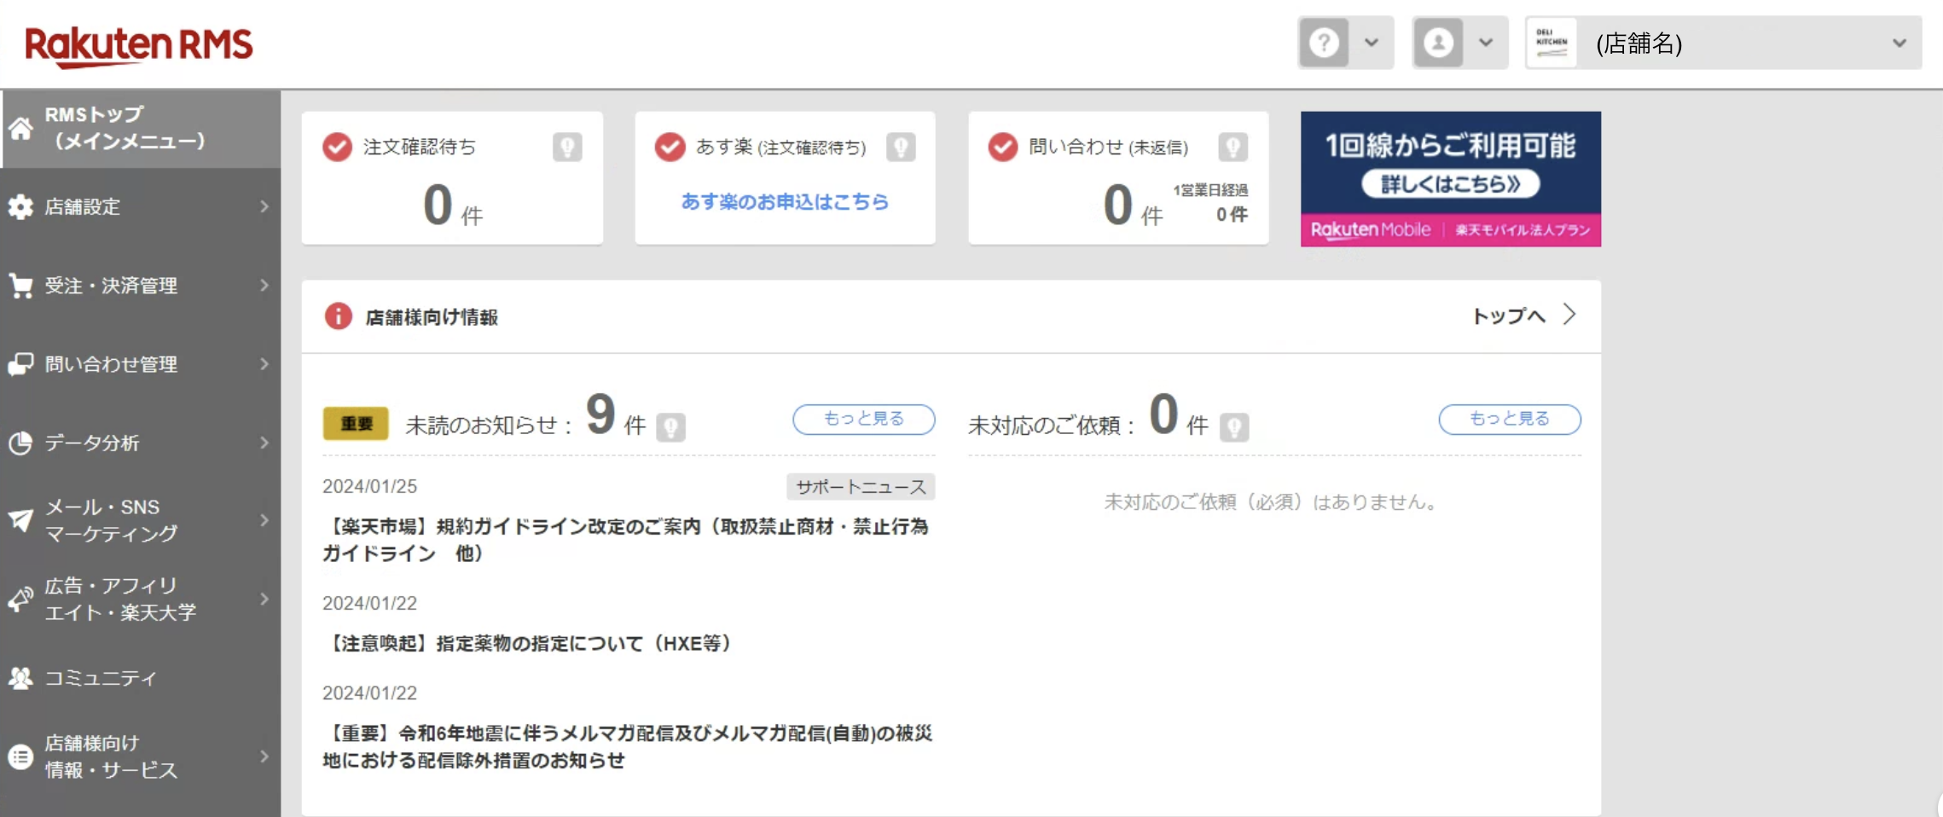Viewport: 1943px width, 817px height.
Task: Open 【注意喚起】指定薬物の指定について notice
Action: pos(529,644)
